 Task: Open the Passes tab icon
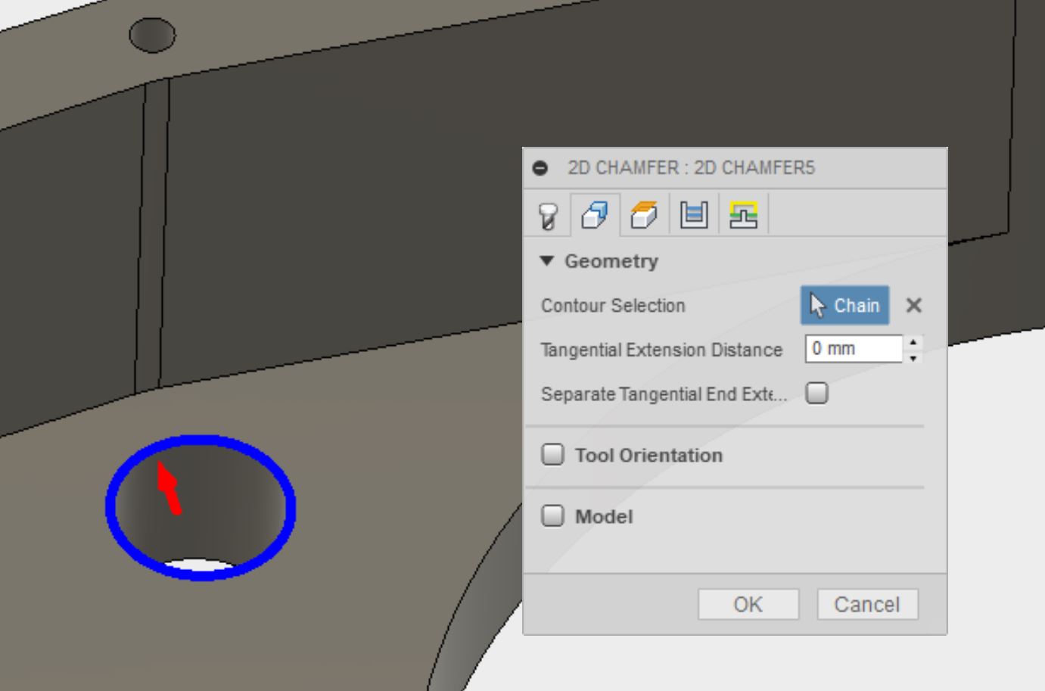click(x=694, y=216)
